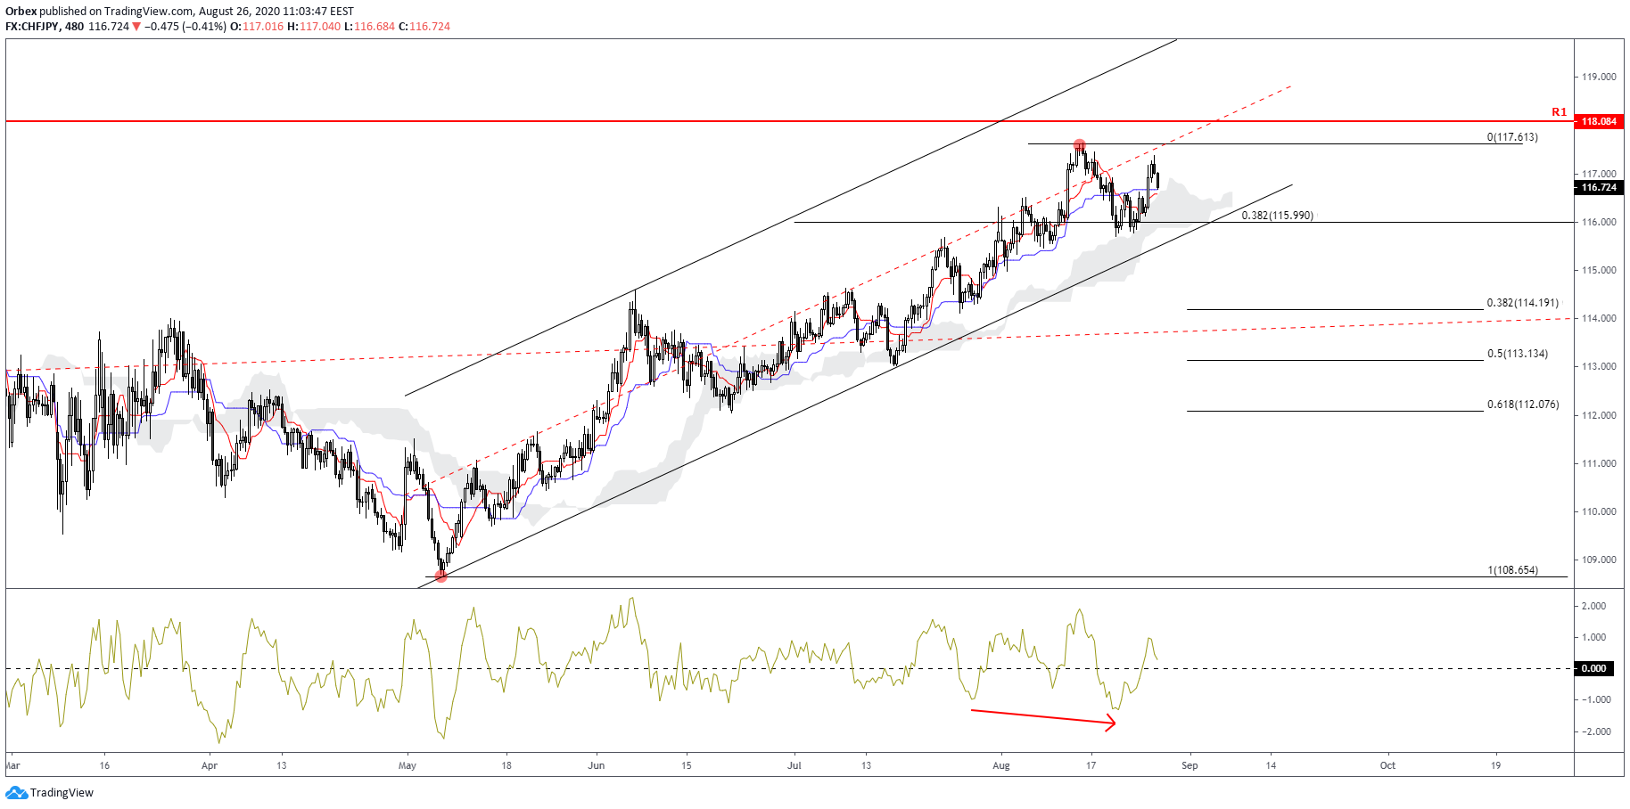Click the 0.5(113.134) Fibonacci extension label
This screenshot has height=809, width=1630.
click(1517, 354)
